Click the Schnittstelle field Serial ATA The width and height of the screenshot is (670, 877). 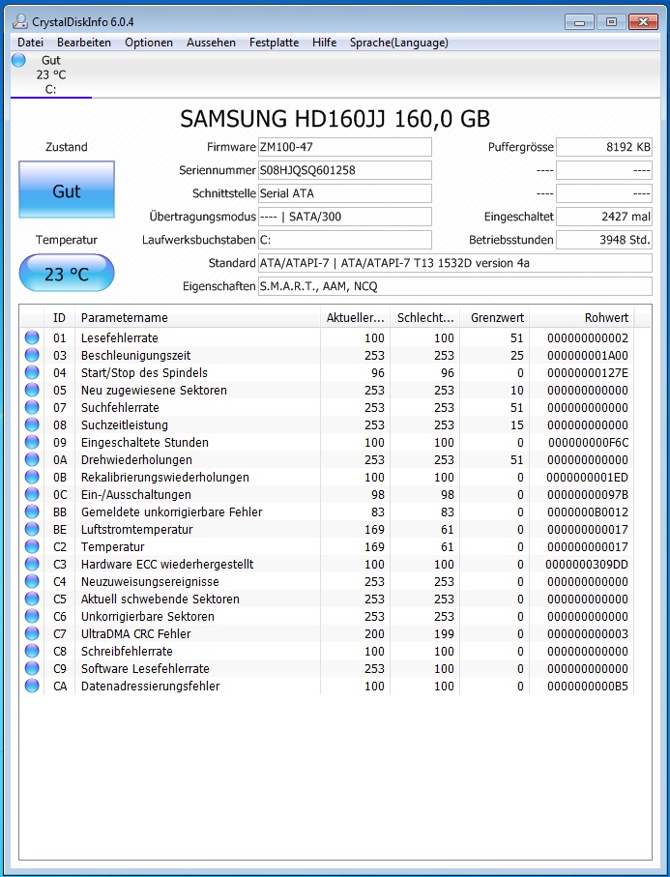(x=344, y=193)
